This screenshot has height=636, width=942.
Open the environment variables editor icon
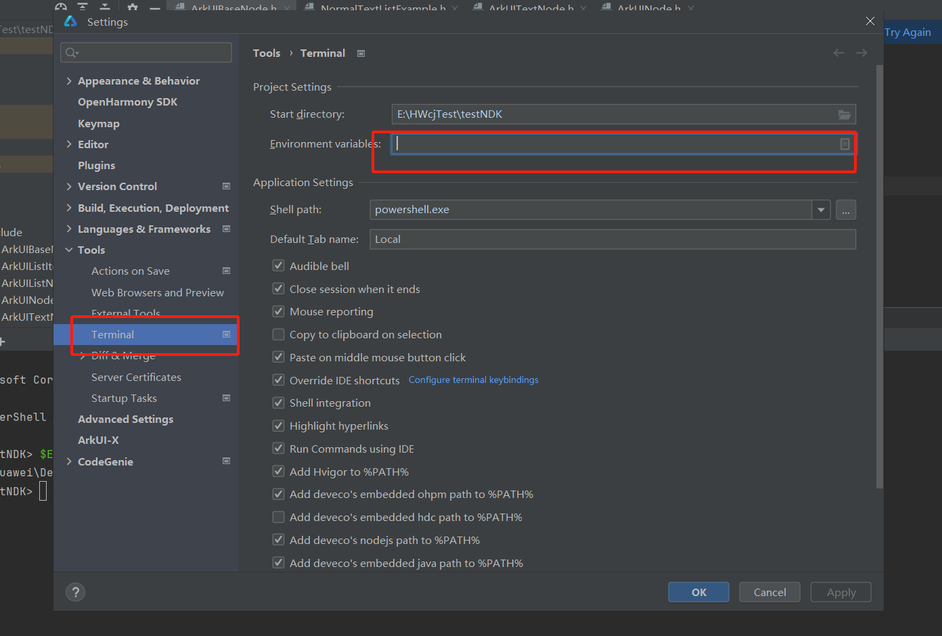pos(845,144)
